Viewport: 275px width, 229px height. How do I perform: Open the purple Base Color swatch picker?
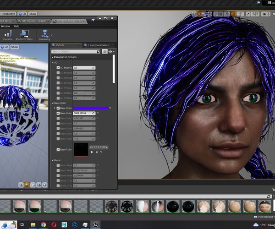pos(91,108)
